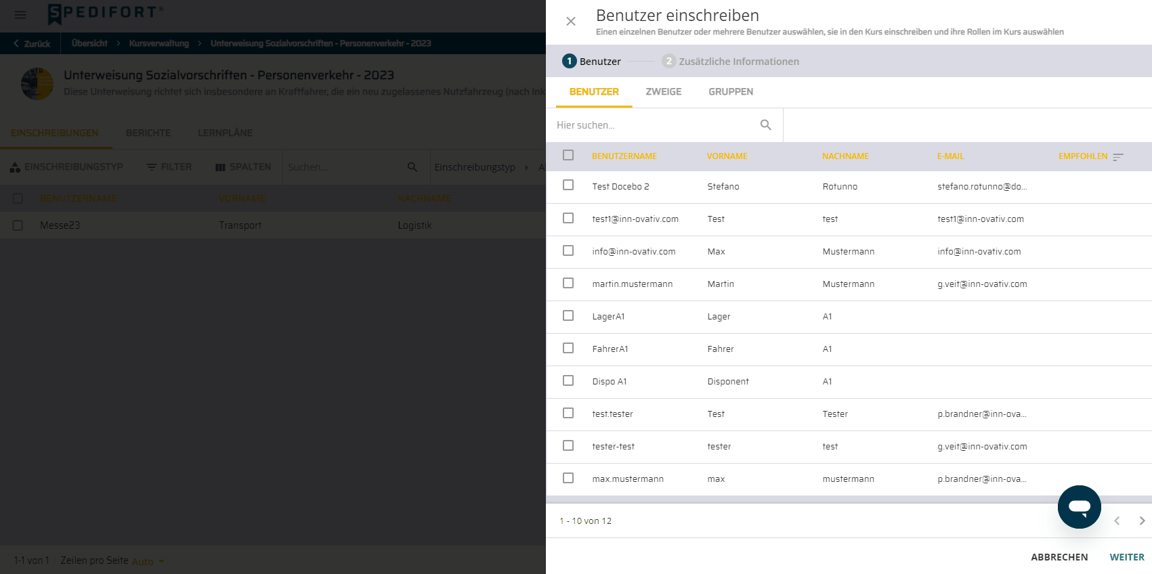Open the Berichte tab

pos(148,133)
